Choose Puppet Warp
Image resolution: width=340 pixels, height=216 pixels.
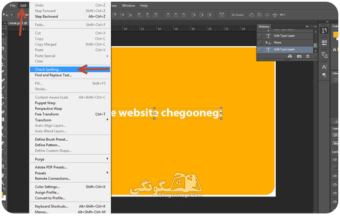click(x=45, y=103)
